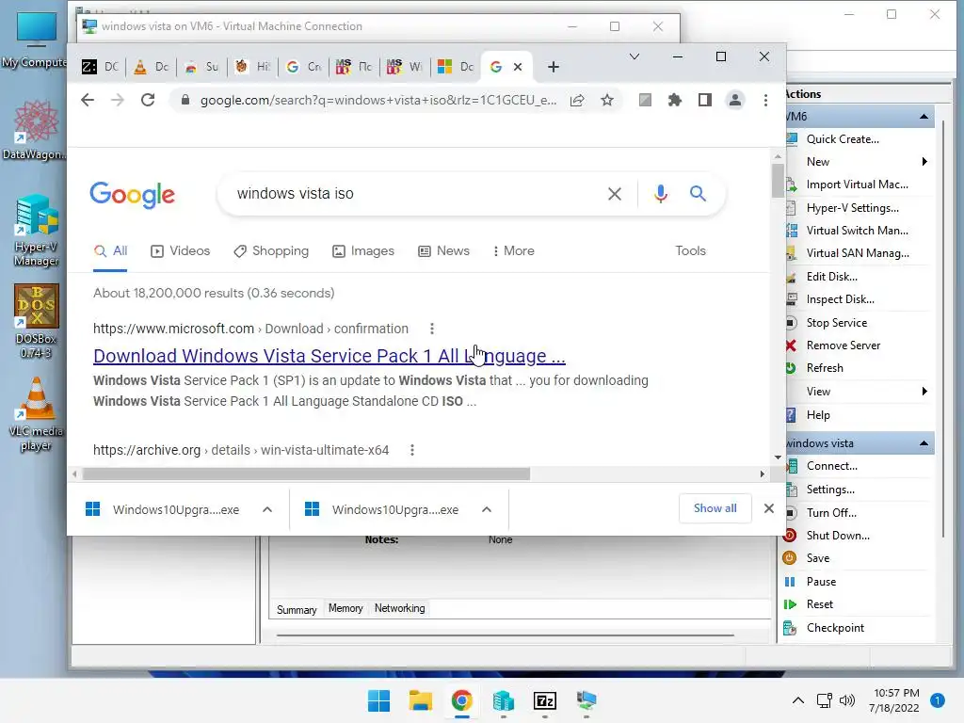Click the Google search magnifier button

[698, 194]
